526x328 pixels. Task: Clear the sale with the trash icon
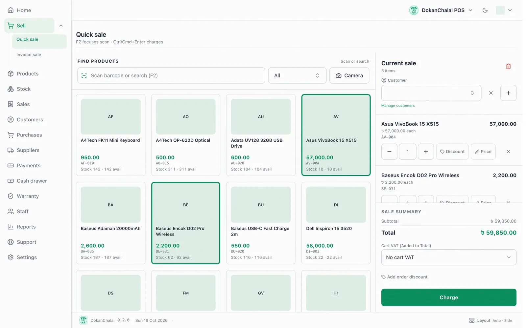point(508,66)
